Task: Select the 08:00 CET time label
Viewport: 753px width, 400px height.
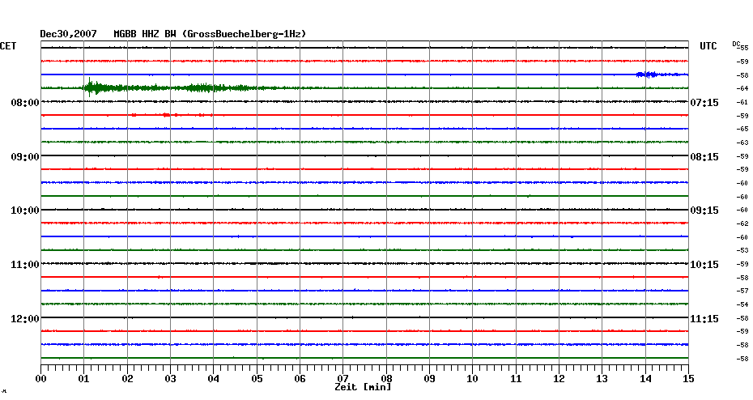Action: (25, 103)
